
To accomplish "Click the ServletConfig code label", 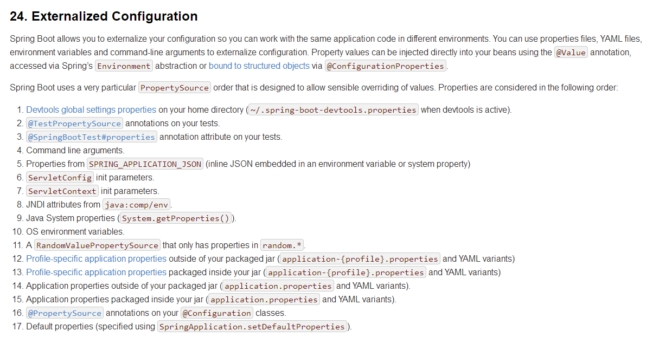I will coord(60,178).
